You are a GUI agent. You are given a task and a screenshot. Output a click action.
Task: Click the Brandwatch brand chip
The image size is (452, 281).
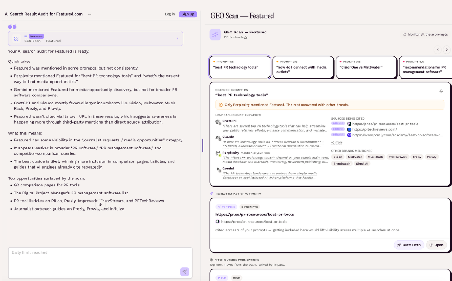tap(342, 164)
